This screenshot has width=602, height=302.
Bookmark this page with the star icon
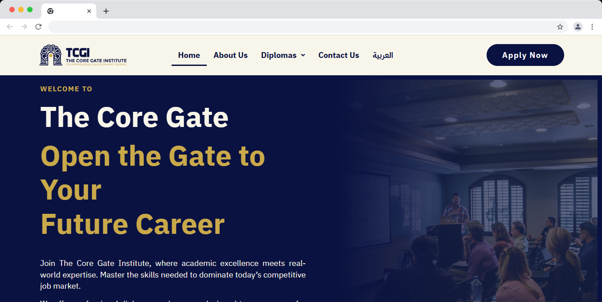coord(560,27)
